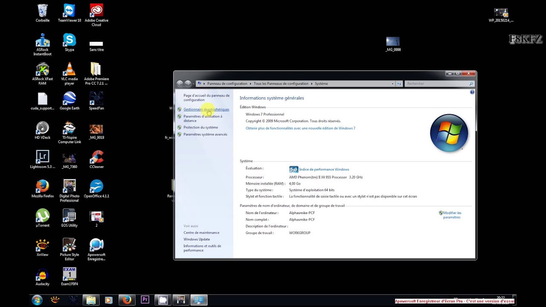546x307 pixels.
Task: Open Indice de performance Windows link
Action: tap(324, 169)
